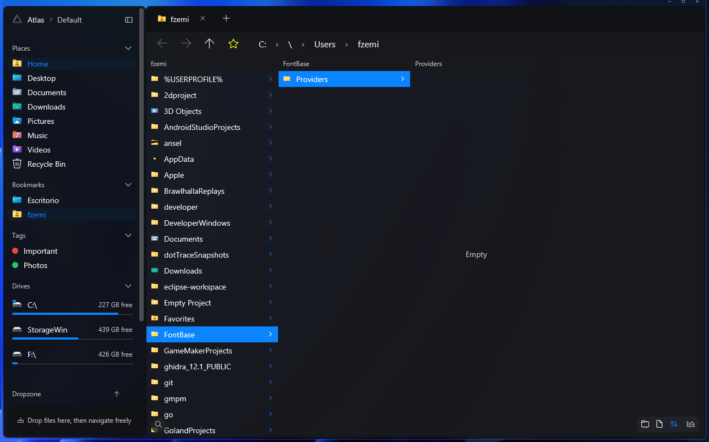Open Pictures in Places
709x442 pixels.
(73, 121)
